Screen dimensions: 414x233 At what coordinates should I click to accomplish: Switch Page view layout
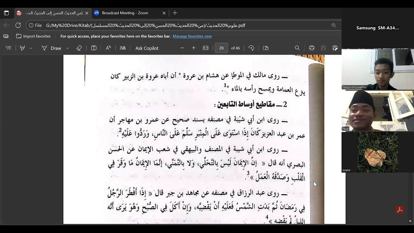(266, 48)
